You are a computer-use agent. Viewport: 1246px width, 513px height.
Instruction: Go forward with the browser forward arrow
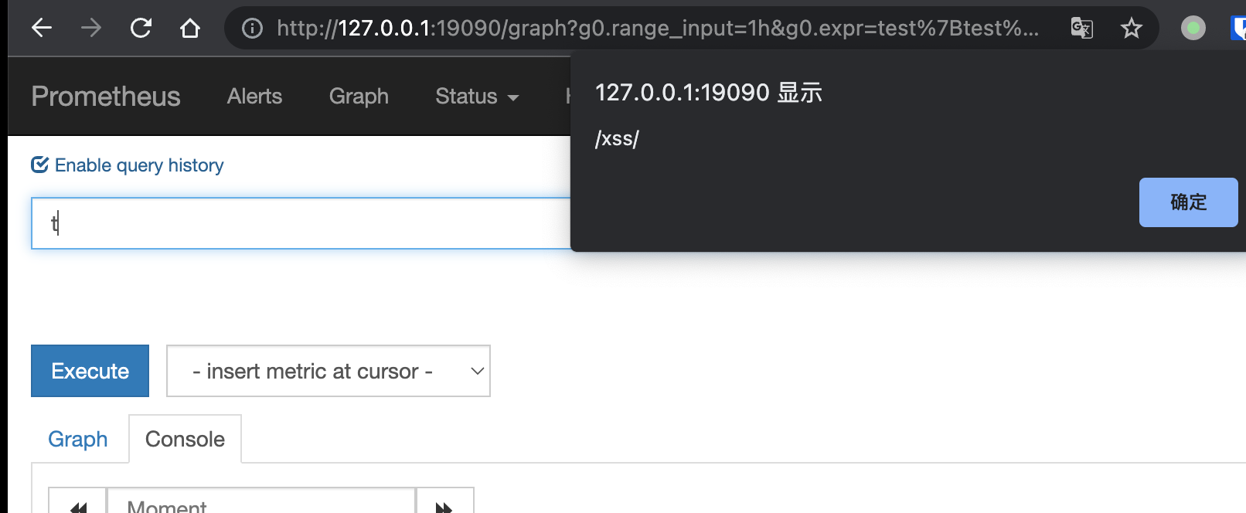click(x=91, y=29)
